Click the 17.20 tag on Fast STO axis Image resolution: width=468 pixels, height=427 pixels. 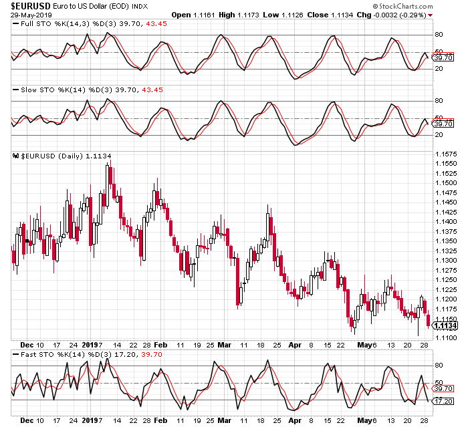[443, 401]
